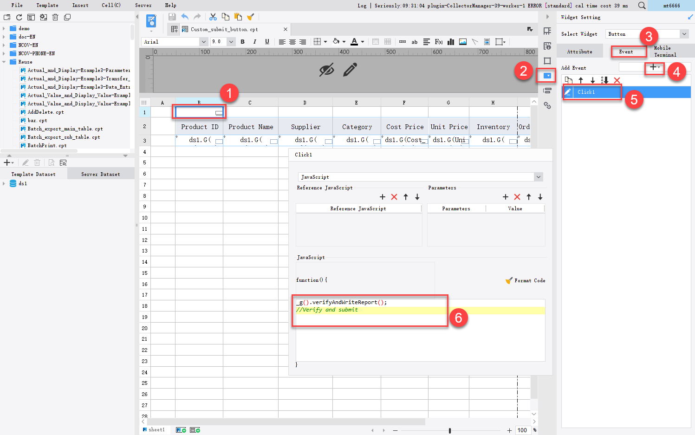Open the Insert menu
The image size is (695, 435).
80,5
